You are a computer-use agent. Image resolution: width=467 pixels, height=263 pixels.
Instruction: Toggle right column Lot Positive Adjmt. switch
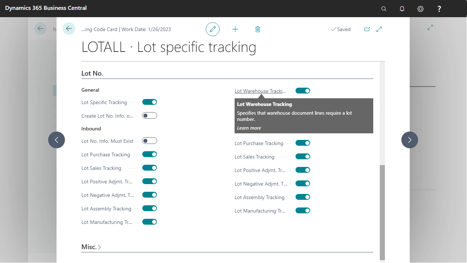(x=303, y=170)
